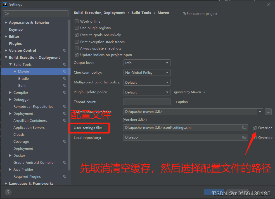Image resolution: width=275 pixels, height=199 pixels.
Task: Click the settings tree vertical scrollbar
Action: coord(69,95)
